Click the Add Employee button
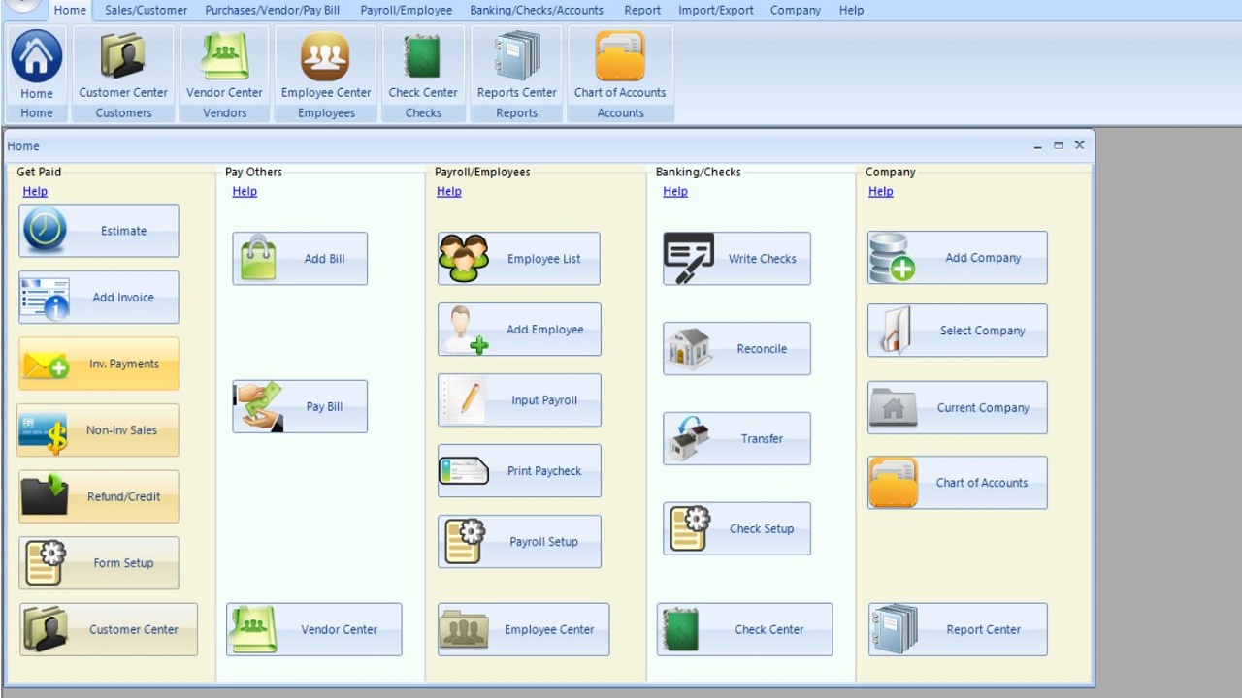 pyautogui.click(x=519, y=330)
